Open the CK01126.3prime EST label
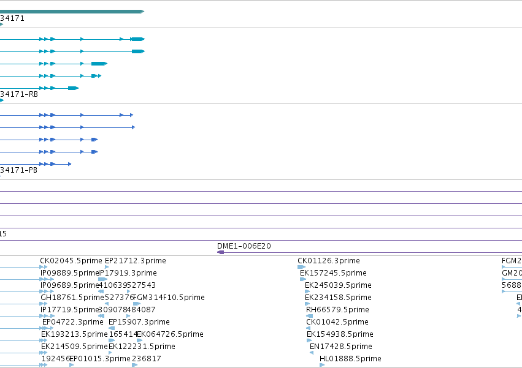Image resolution: width=522 pixels, height=368 pixels. click(329, 261)
